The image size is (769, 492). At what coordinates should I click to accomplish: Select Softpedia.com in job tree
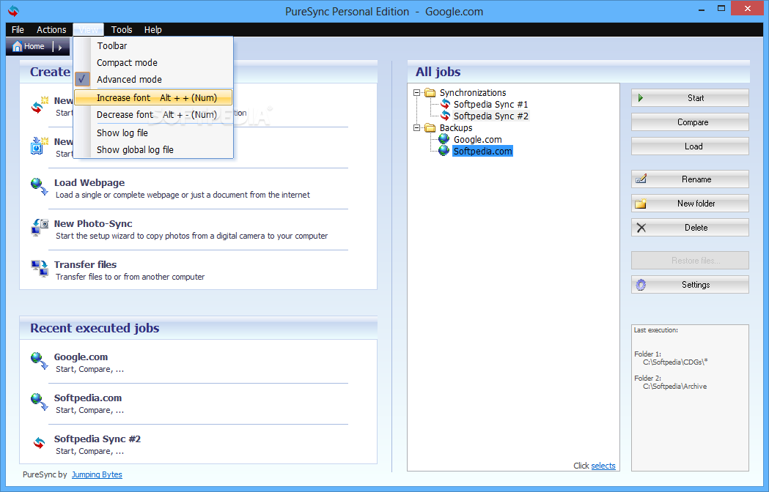click(x=482, y=152)
